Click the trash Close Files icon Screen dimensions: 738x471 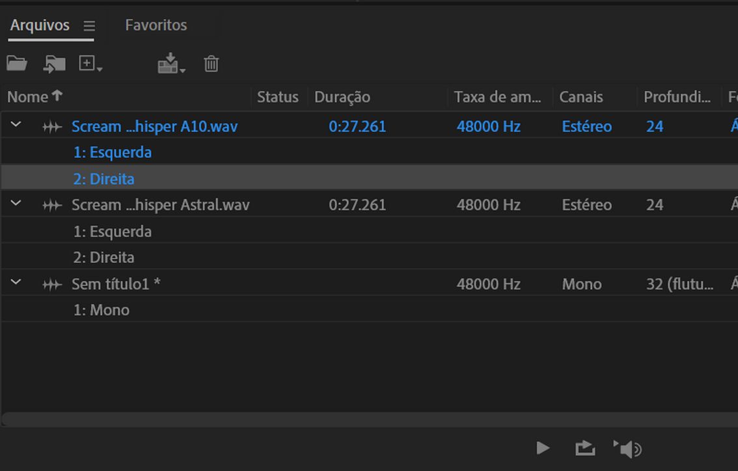click(x=212, y=64)
